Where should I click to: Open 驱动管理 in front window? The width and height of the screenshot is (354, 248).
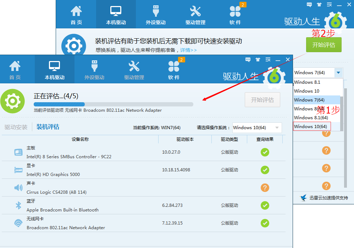point(134,70)
